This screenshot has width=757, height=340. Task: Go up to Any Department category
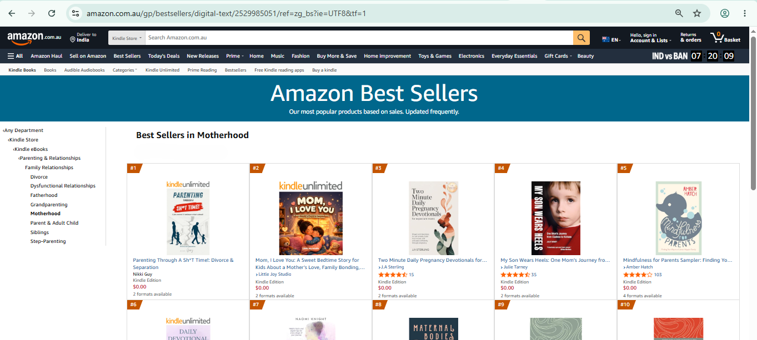tap(23, 130)
